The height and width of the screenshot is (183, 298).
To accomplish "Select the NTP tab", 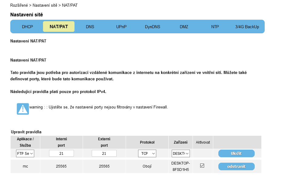I will pyautogui.click(x=215, y=27).
